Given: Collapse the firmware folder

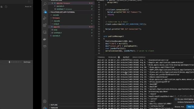Looking at the screenshot, I should tap(56, 18).
